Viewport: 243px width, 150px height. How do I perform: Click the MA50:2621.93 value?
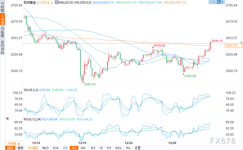[x=126, y=3]
